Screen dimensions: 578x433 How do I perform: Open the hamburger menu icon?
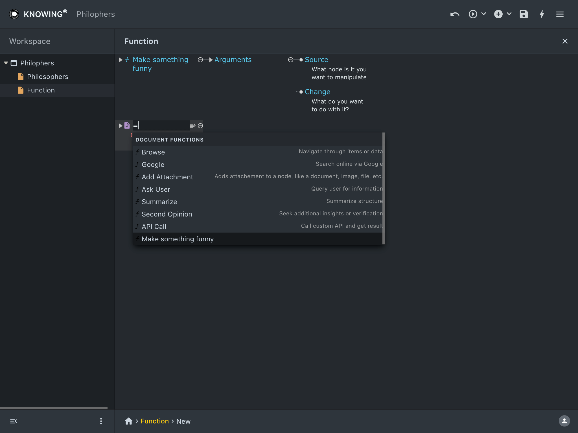click(560, 14)
